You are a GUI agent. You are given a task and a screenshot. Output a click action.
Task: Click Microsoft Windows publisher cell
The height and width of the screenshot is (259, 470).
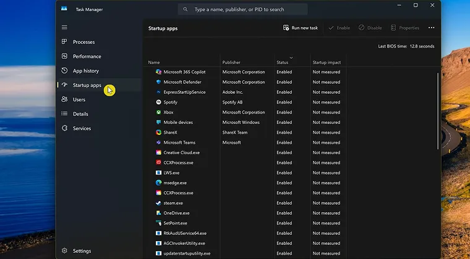241,122
